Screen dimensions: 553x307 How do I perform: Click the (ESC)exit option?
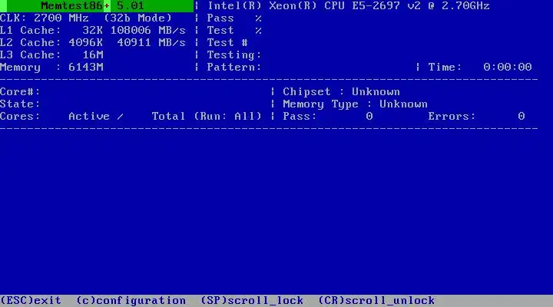click(31, 301)
